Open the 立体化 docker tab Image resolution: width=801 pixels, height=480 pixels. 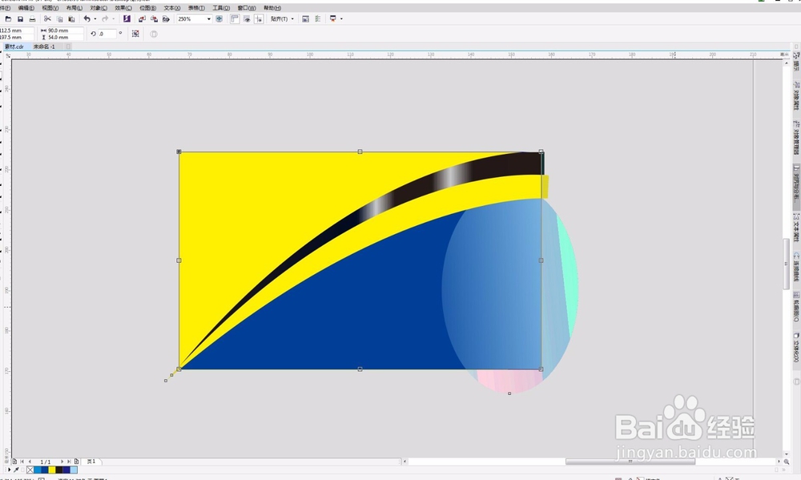click(x=796, y=348)
